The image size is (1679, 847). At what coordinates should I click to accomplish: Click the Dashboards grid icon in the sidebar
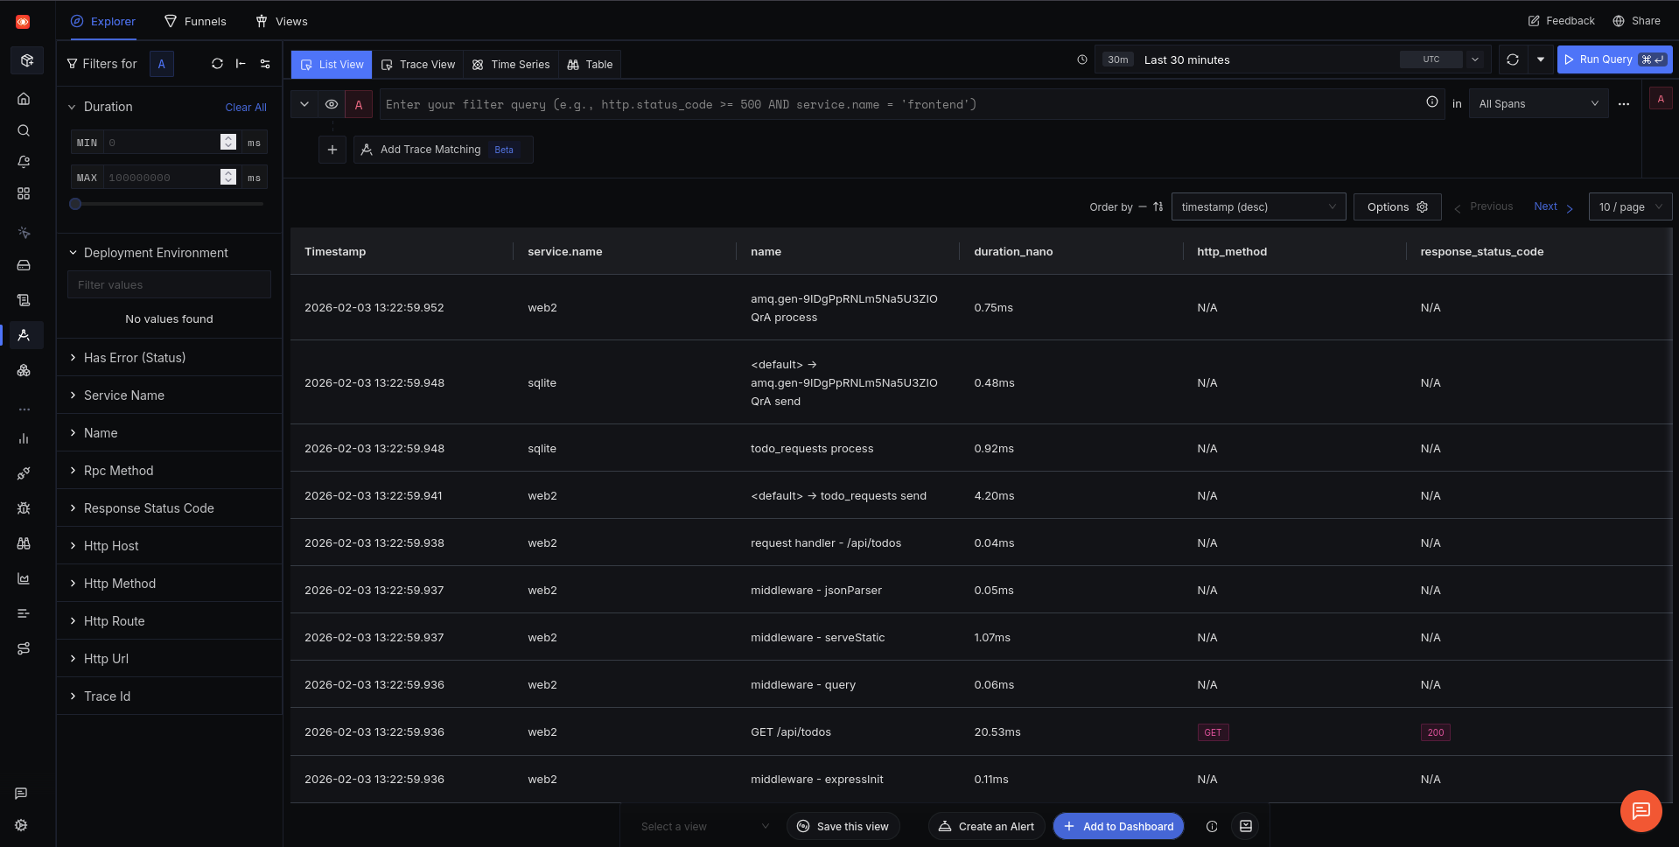coord(24,193)
